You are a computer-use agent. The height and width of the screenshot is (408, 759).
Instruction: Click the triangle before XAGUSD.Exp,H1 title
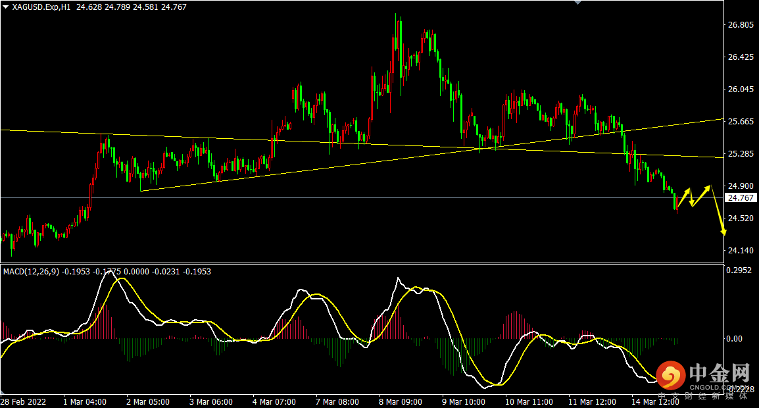click(5, 7)
